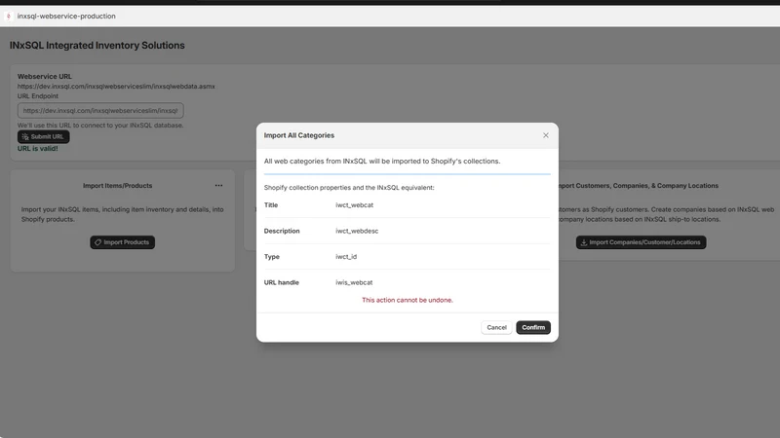
Task: Select the iwct_webcat title value
Action: (354, 205)
